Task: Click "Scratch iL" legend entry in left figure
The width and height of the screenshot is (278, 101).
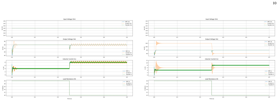Action: (x=127, y=73)
